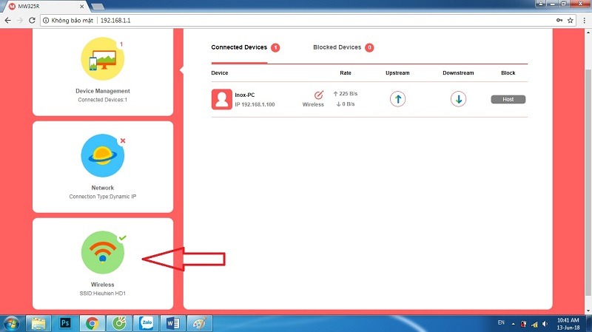Click the Inox-PC device name
This screenshot has width=592, height=332.
pos(245,95)
